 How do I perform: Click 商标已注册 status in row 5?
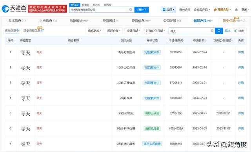(x=152, y=113)
